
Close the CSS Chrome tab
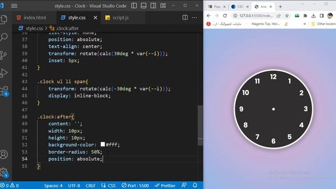click(247, 7)
